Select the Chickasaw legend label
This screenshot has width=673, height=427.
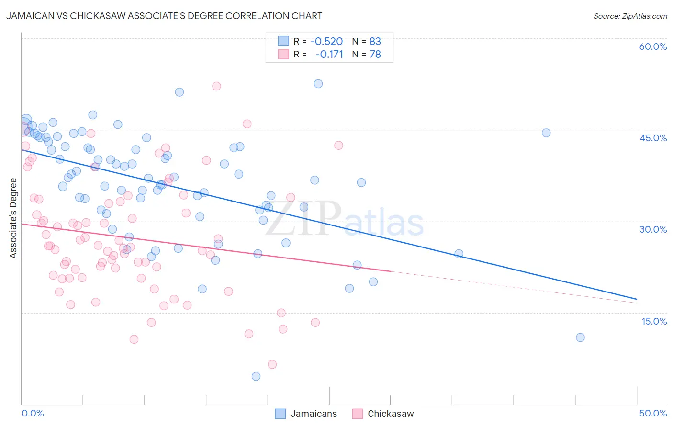[x=391, y=414]
